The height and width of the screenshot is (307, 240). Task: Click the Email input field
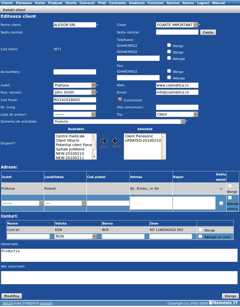177,92
